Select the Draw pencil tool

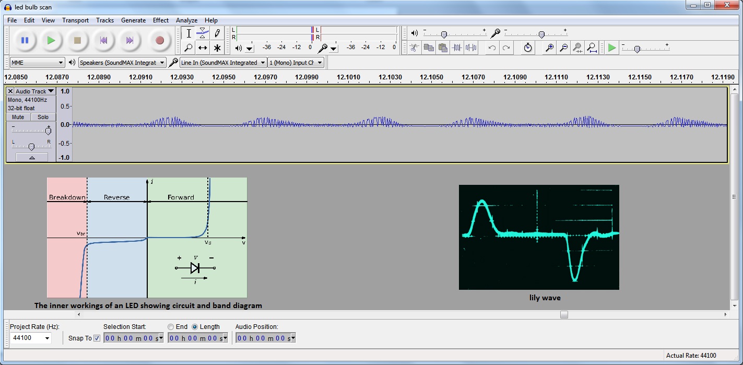pos(217,33)
